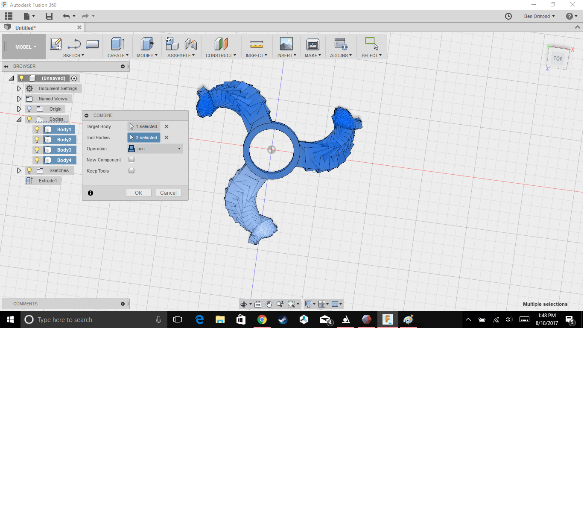The height and width of the screenshot is (527, 584).
Task: Open the MODIFY menu
Action: click(147, 56)
